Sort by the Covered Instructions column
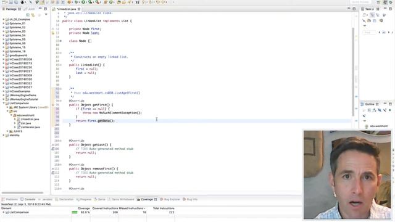The width and height of the screenshot is (395, 222). 105,208
